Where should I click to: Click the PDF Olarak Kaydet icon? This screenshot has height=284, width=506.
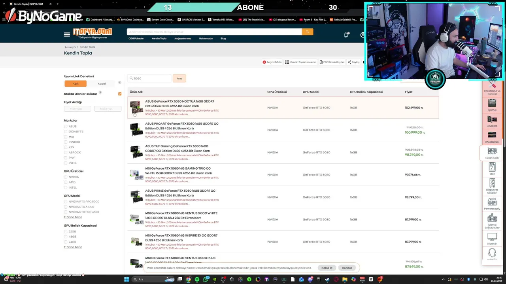[321, 62]
